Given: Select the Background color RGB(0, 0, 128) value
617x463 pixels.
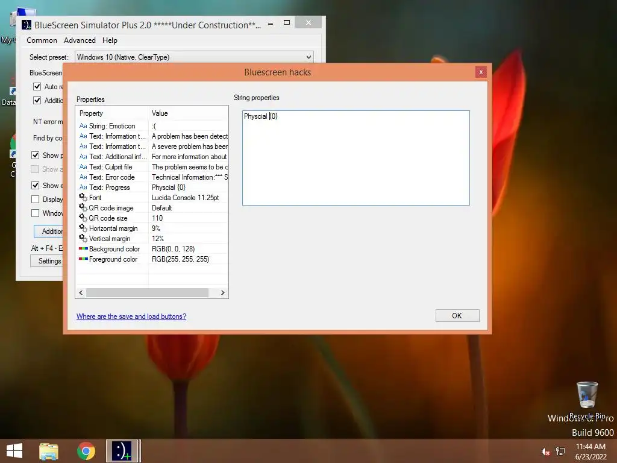Looking at the screenshot, I should (173, 249).
